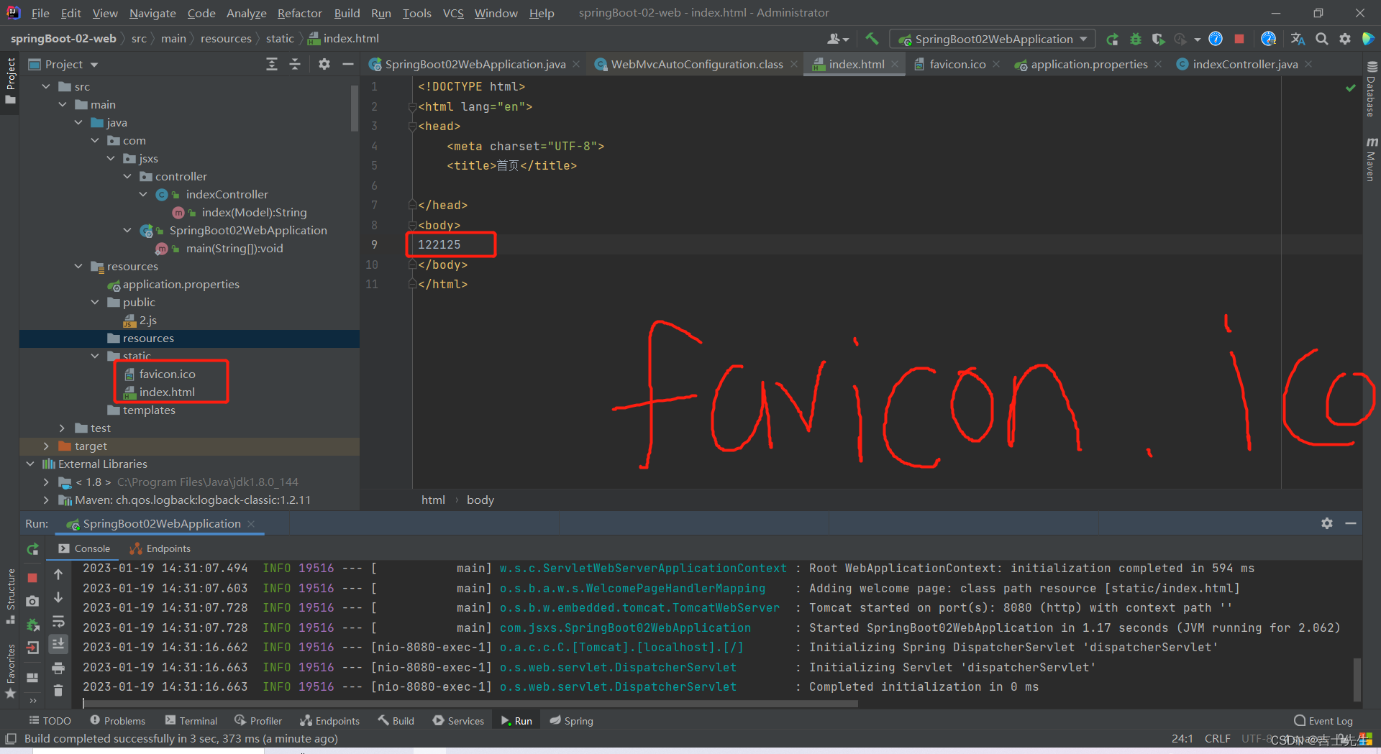Take a thread dump with the camera icon
This screenshot has height=754, width=1381.
click(32, 601)
